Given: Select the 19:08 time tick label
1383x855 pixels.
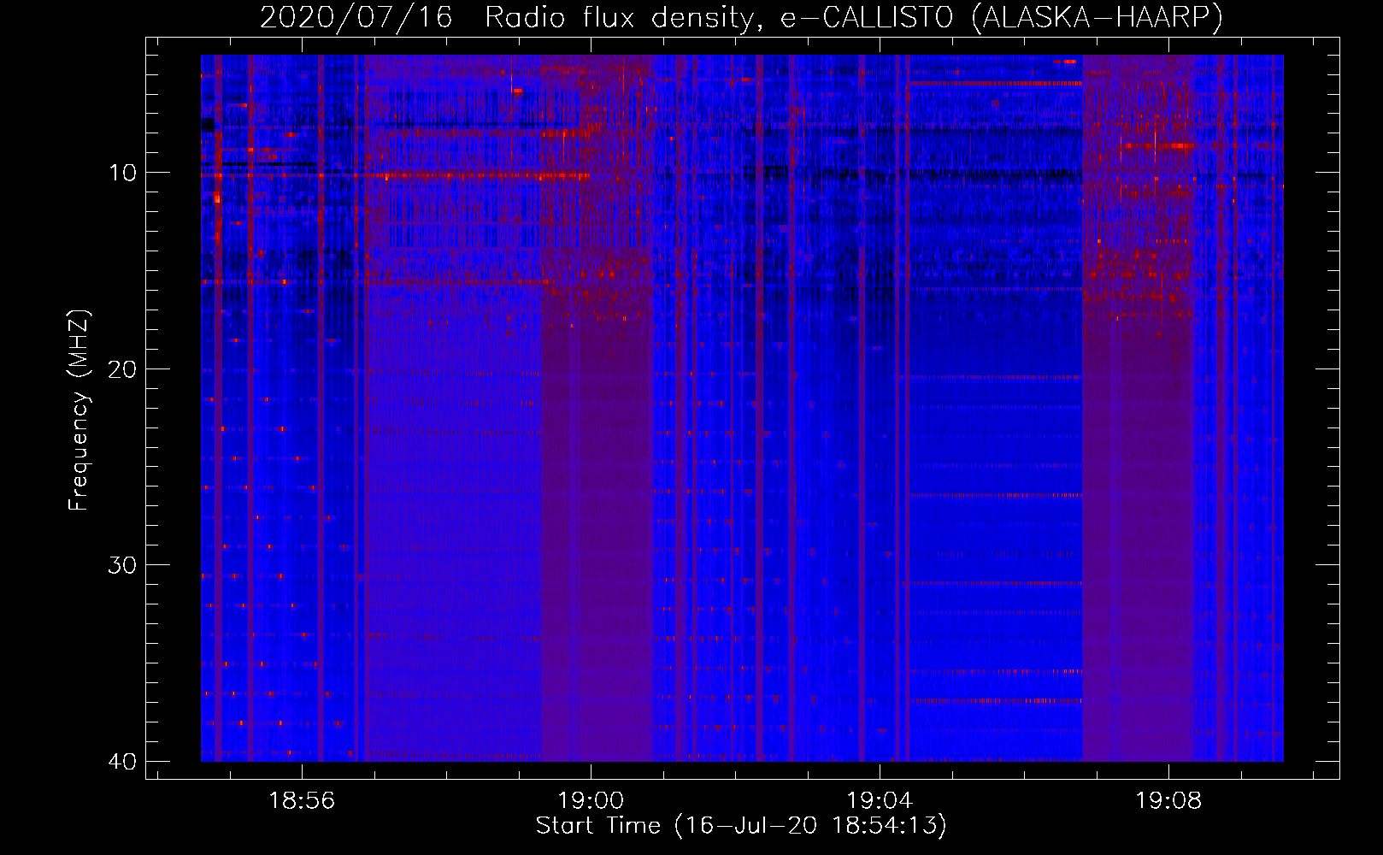Looking at the screenshot, I should [x=1168, y=801].
